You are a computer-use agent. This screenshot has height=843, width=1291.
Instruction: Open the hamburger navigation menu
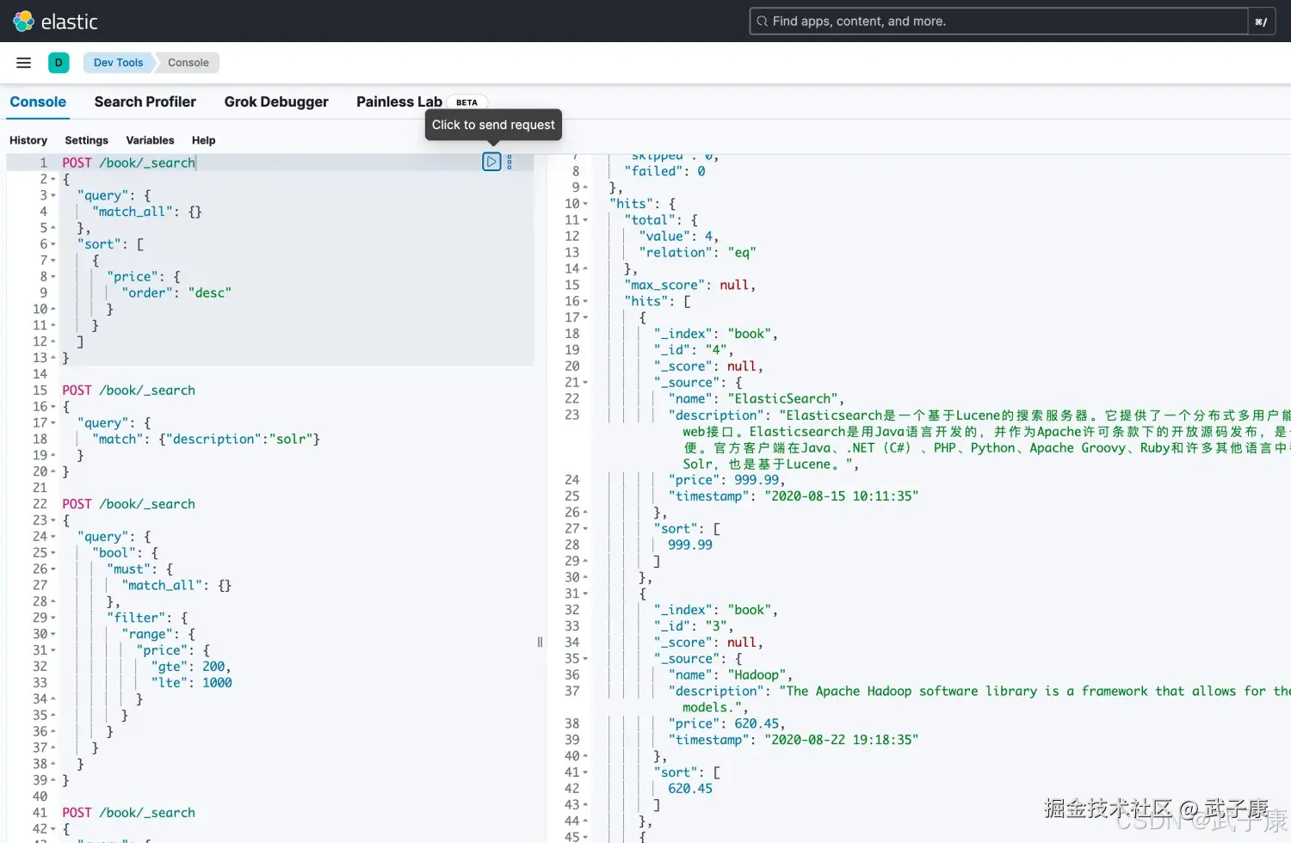click(24, 63)
